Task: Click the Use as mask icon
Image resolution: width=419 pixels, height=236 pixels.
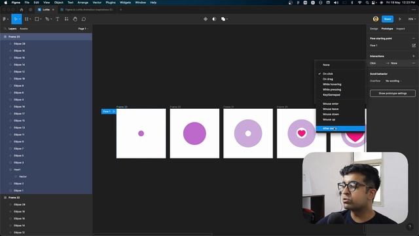Action: pyautogui.click(x=214, y=19)
